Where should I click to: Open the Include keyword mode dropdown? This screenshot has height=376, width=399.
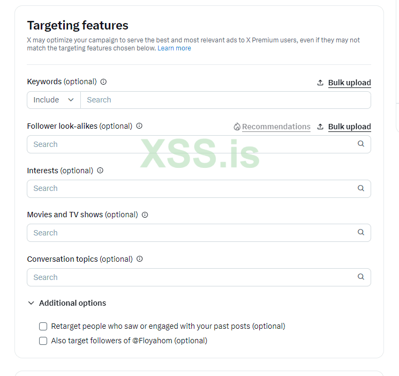tap(54, 100)
